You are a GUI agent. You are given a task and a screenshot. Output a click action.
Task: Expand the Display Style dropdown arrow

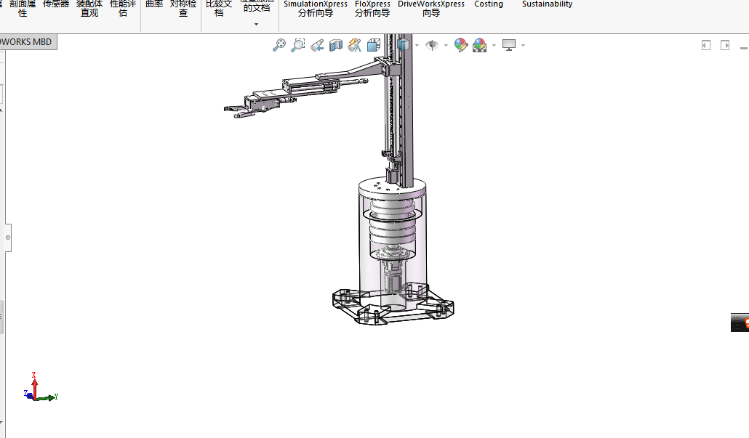tap(417, 46)
